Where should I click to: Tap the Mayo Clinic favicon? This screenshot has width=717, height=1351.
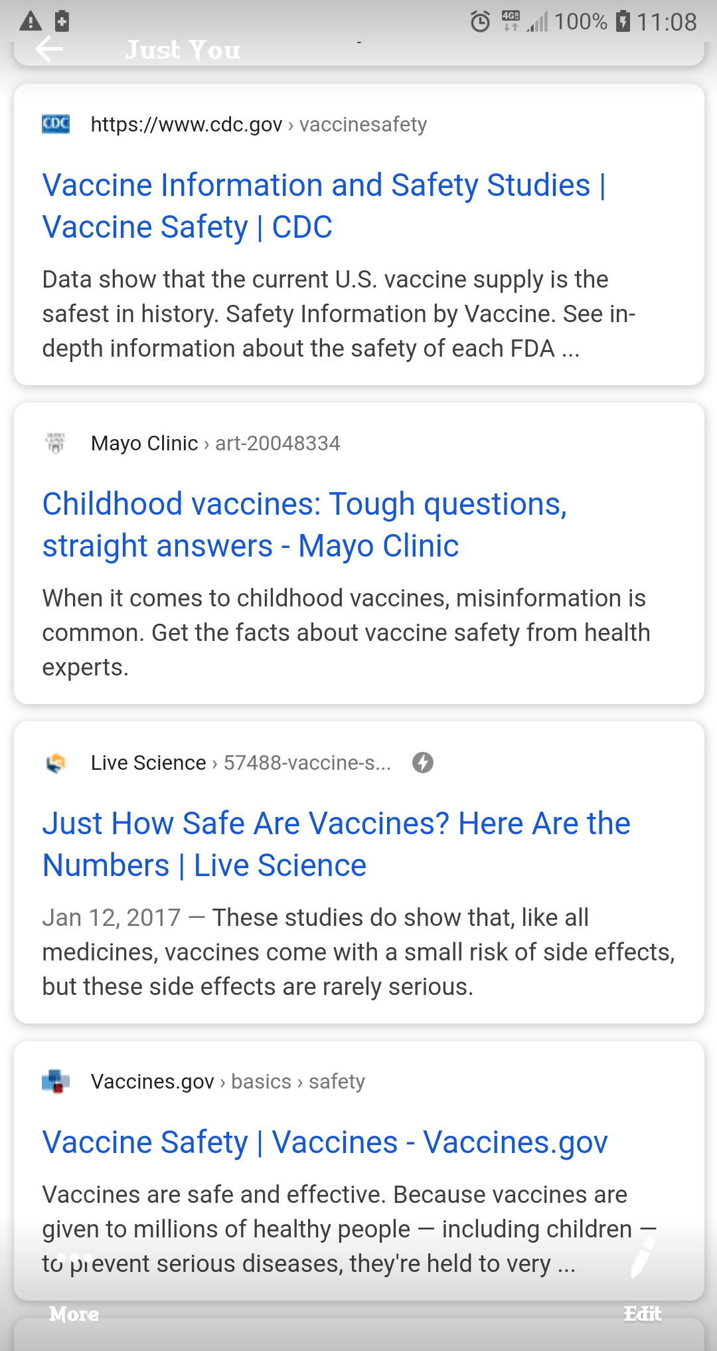(56, 443)
